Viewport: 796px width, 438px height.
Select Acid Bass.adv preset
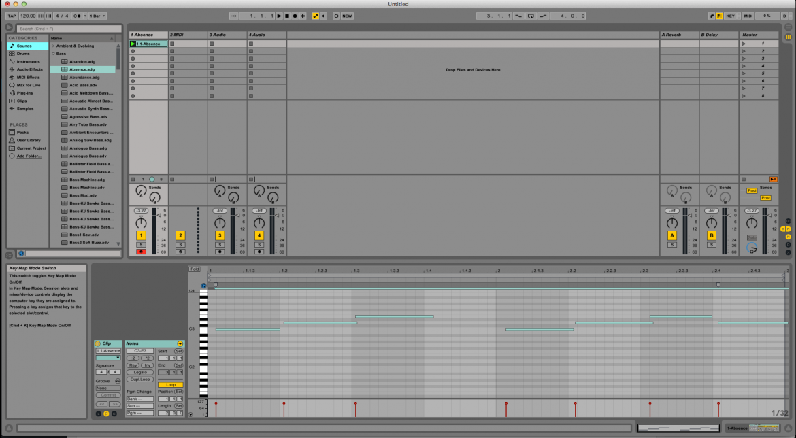point(83,85)
